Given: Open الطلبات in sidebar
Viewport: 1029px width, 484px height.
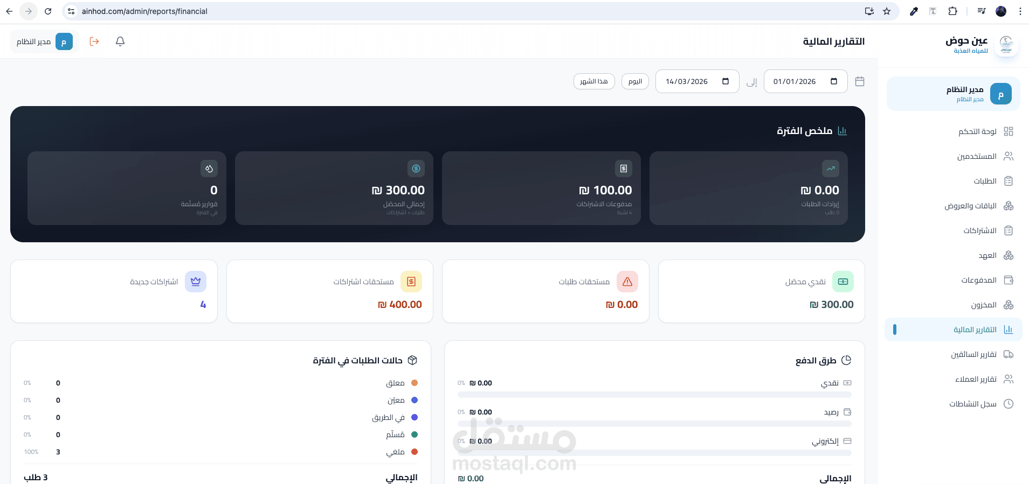Looking at the screenshot, I should pos(953,181).
